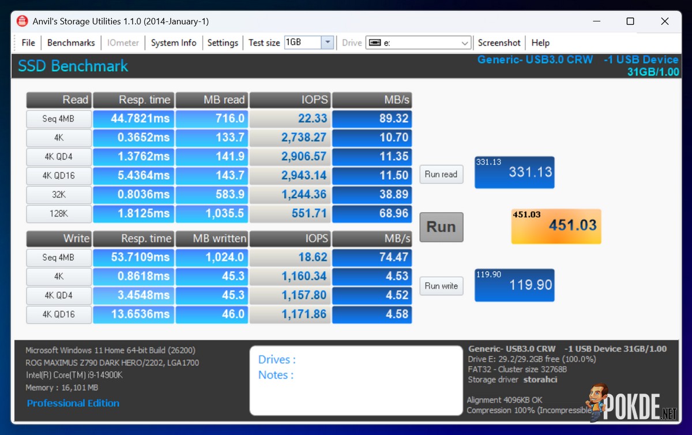Open the Screenshot menu
692x435 pixels.
point(499,43)
